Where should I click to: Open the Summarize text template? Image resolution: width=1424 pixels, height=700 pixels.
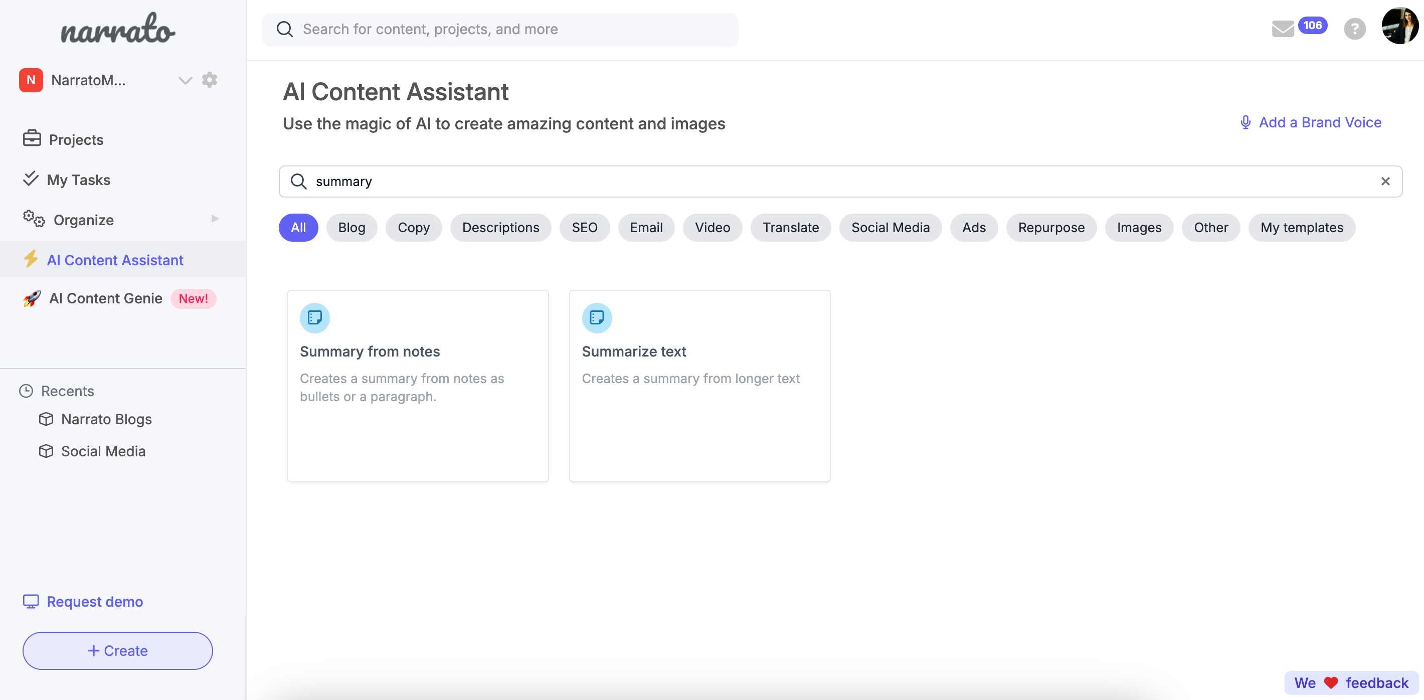[x=699, y=386]
